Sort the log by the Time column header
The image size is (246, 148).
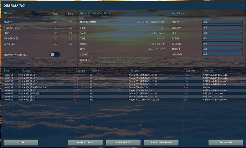[7, 70]
